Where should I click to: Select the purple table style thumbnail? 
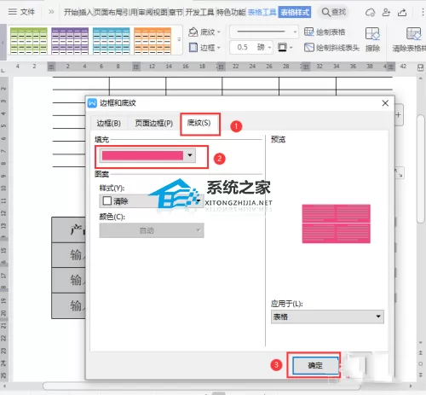[70, 40]
